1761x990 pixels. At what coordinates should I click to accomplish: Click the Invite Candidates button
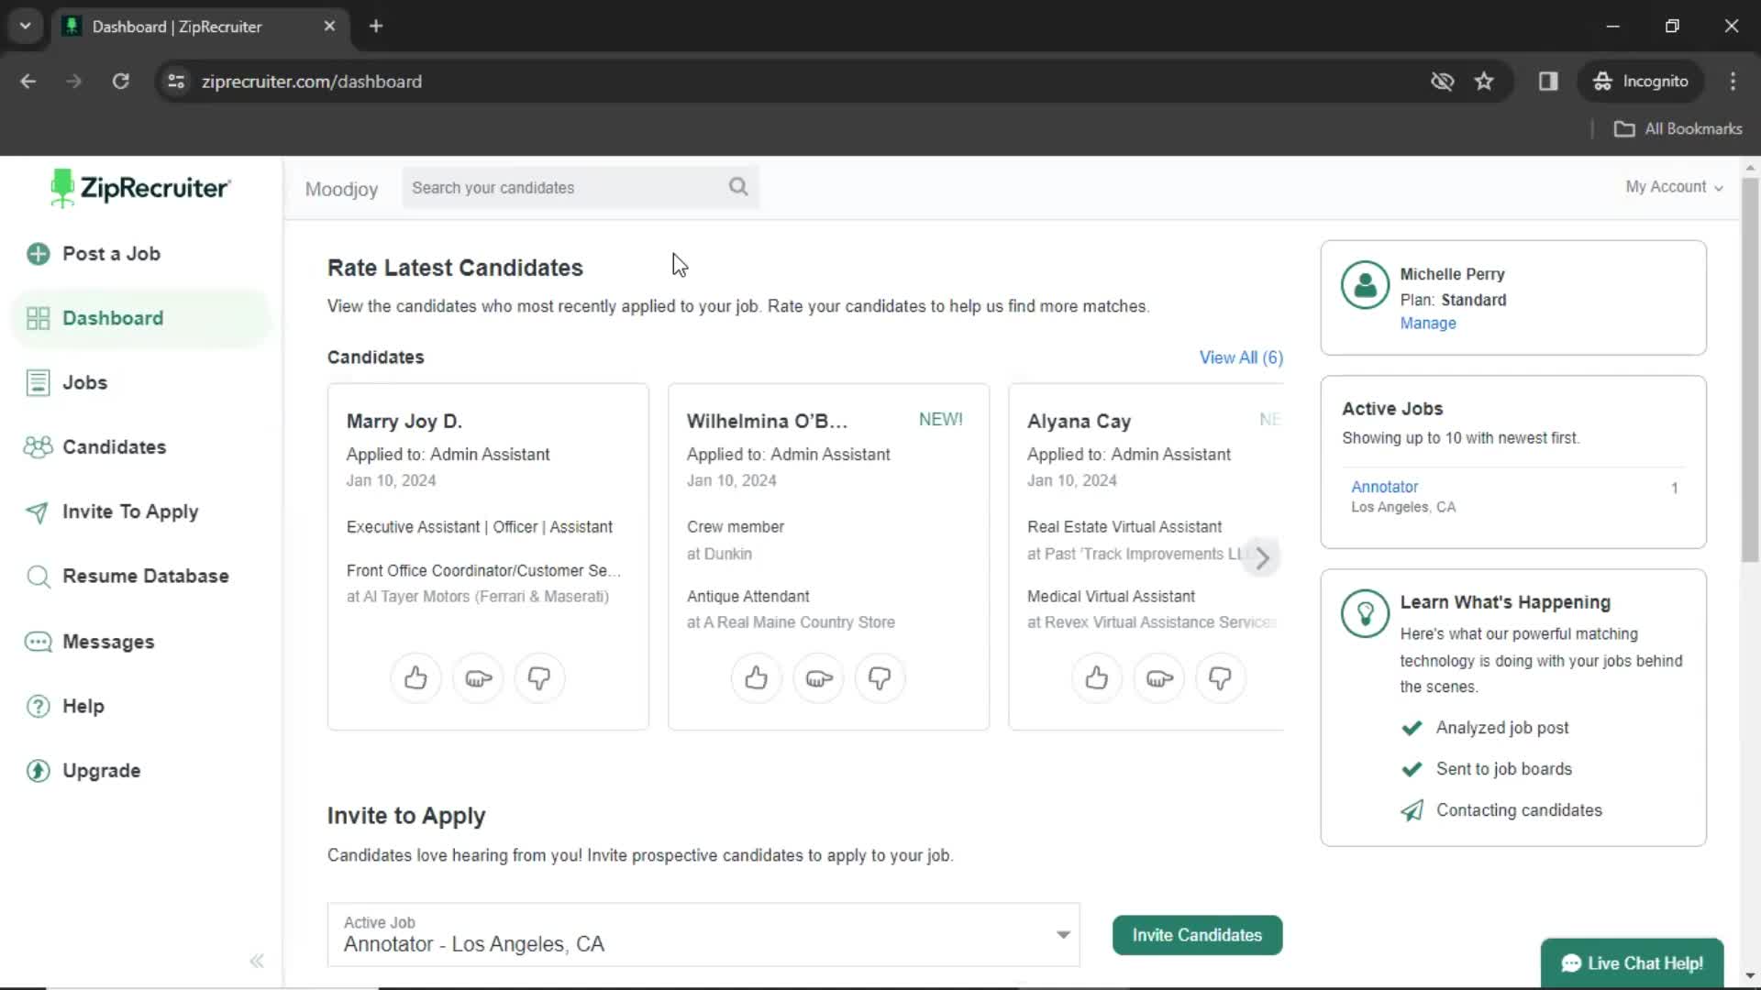[1197, 934]
